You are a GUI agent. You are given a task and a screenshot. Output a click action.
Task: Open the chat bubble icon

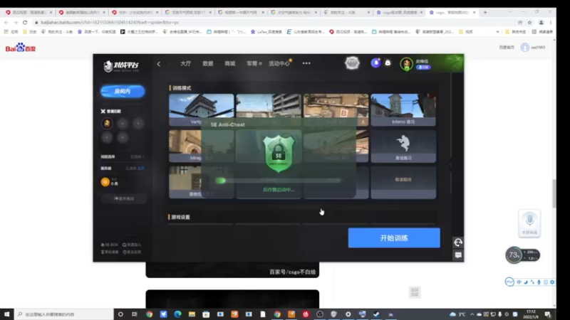tap(458, 255)
